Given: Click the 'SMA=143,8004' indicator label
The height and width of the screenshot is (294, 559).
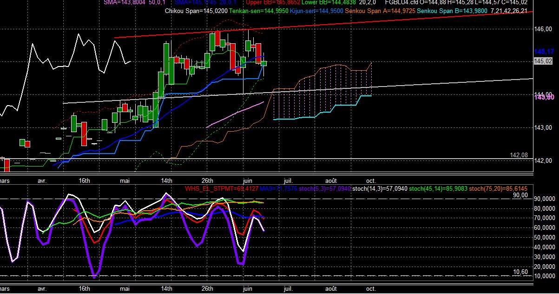Looking at the screenshot, I should pyautogui.click(x=124, y=2).
